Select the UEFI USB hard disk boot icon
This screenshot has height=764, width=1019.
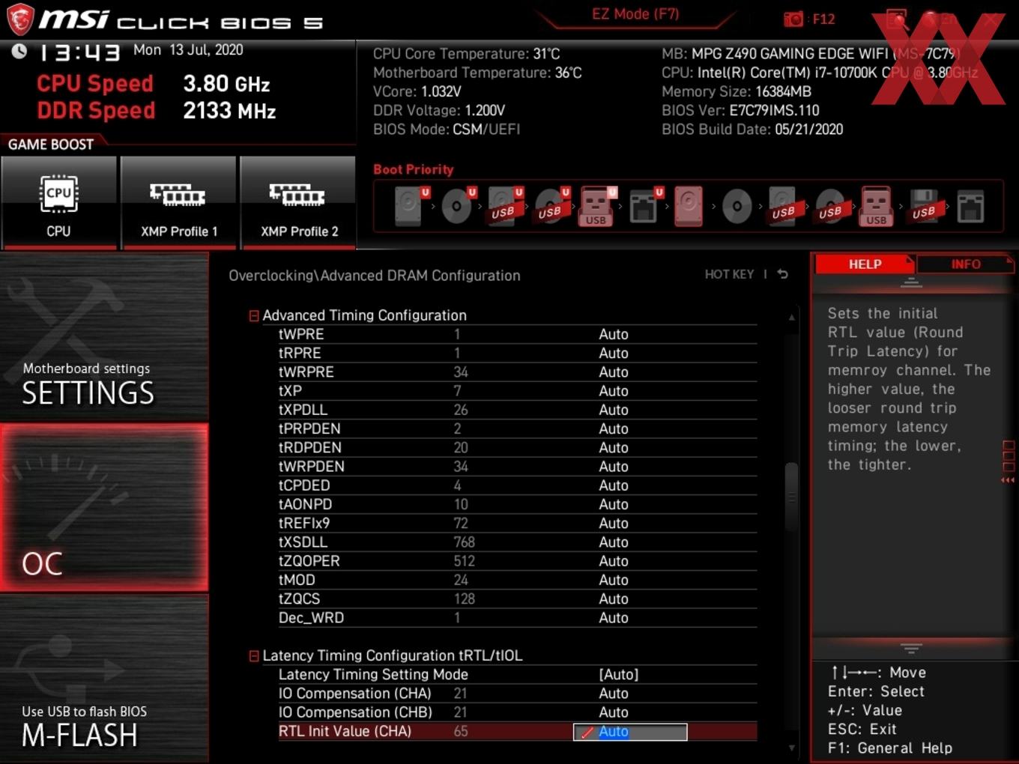[504, 206]
